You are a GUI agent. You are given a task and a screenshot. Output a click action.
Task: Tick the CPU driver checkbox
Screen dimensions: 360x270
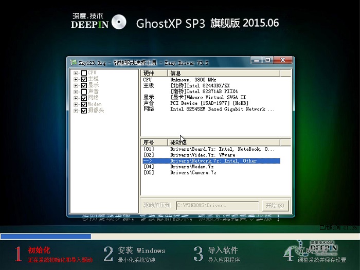click(84, 73)
